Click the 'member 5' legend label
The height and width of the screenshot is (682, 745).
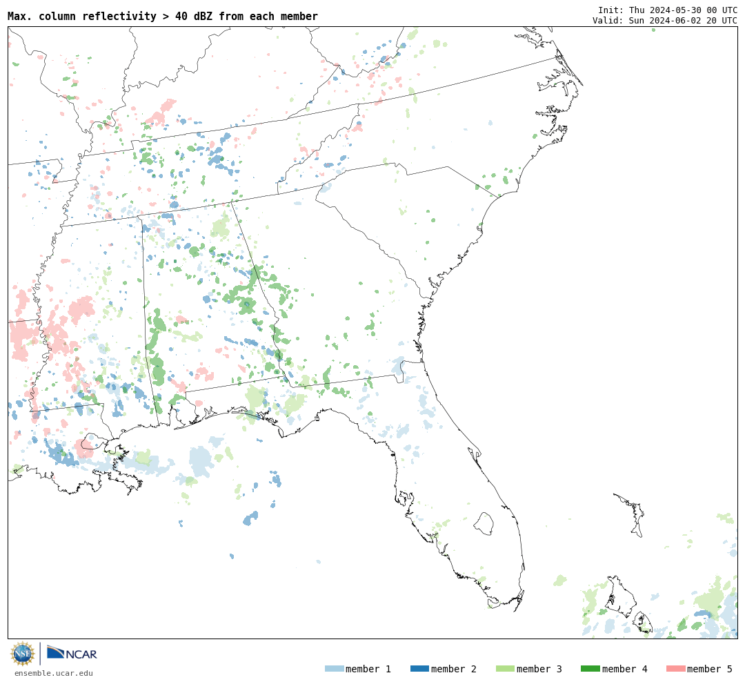coord(710,669)
